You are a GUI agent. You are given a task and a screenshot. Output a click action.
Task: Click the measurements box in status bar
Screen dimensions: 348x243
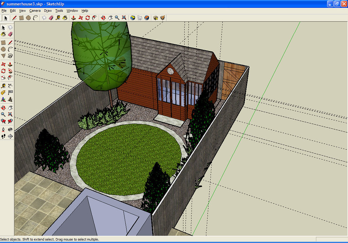[331, 239]
